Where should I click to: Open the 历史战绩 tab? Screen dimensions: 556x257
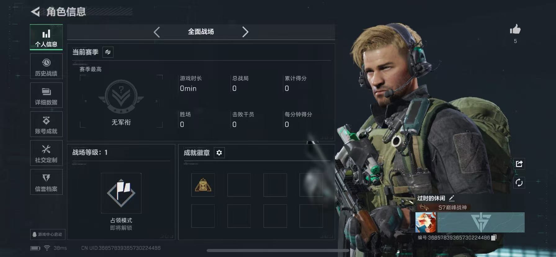tap(46, 66)
